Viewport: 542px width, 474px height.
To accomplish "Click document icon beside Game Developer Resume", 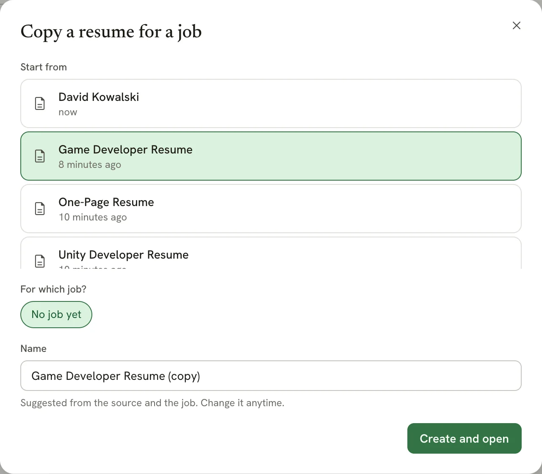I will (40, 156).
